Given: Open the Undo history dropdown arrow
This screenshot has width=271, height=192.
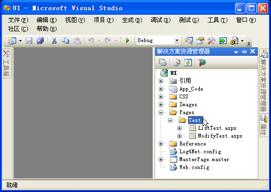Looking at the screenshot, I should click(99, 41).
